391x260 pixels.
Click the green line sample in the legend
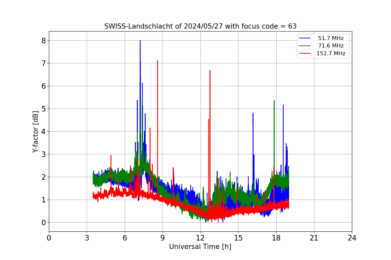click(305, 46)
